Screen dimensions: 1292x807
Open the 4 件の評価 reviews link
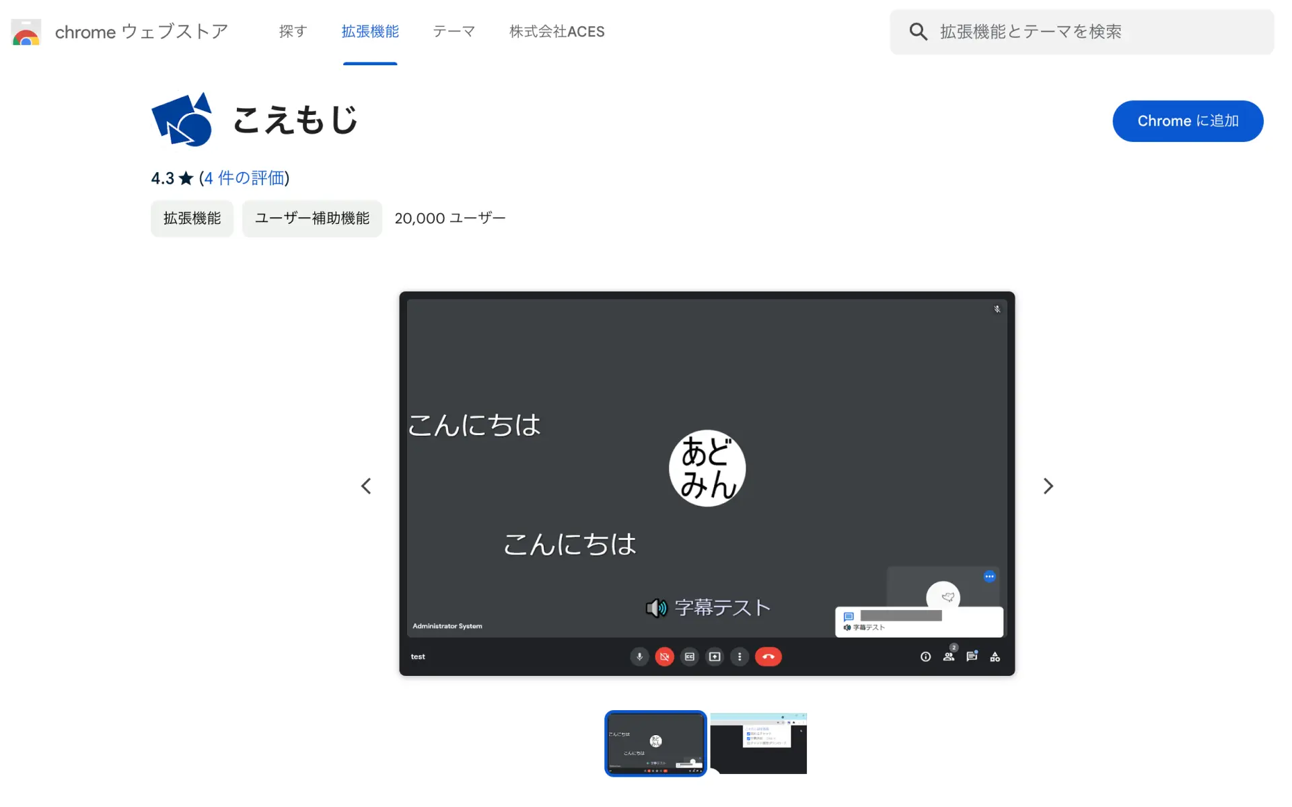click(x=245, y=178)
